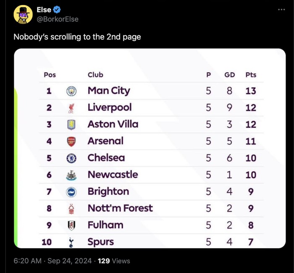Click the Else display name

point(44,10)
